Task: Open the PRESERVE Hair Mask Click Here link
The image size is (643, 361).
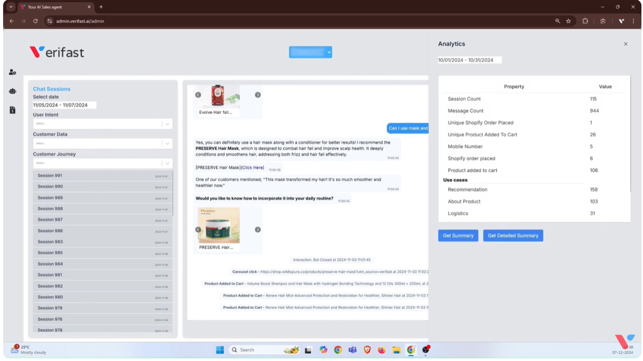Action: coord(252,167)
